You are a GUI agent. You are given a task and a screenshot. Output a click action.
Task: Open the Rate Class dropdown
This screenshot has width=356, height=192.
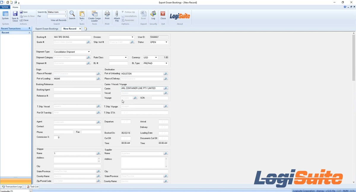(126, 57)
